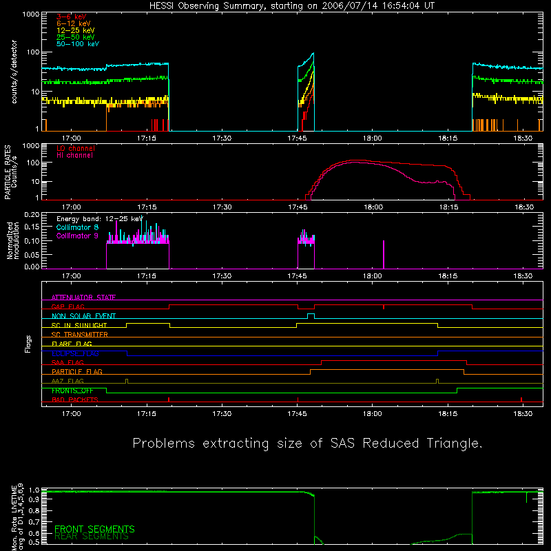Click the SC IN SUNLIGHT flag label
Viewport: 551px width, 551px height.
(79, 325)
